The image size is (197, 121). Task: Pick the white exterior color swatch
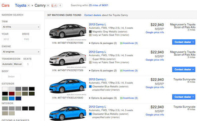click(x=5, y=89)
